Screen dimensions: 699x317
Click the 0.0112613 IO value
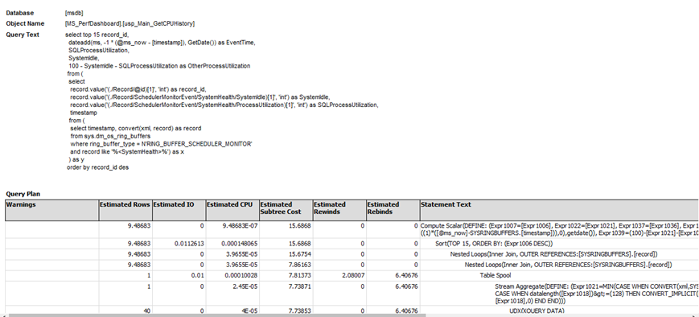click(x=188, y=244)
